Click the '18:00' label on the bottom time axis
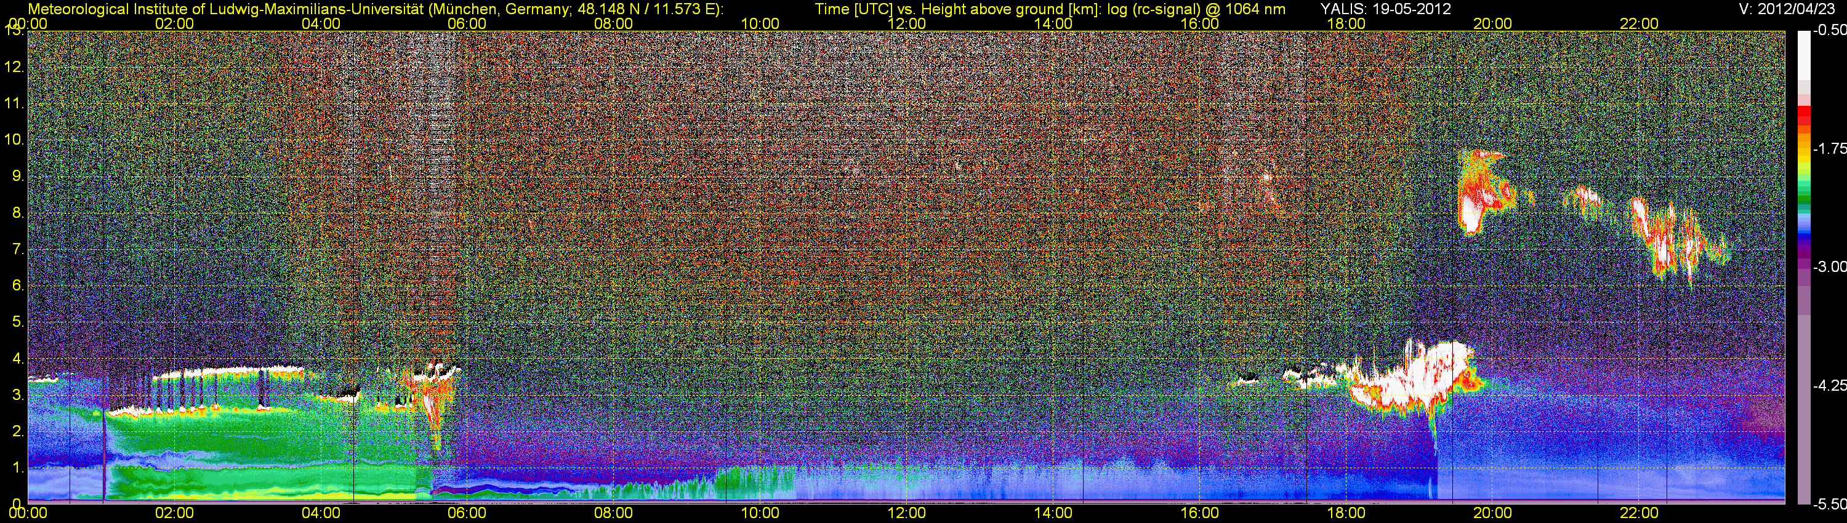1847x523 pixels. [x=1346, y=513]
